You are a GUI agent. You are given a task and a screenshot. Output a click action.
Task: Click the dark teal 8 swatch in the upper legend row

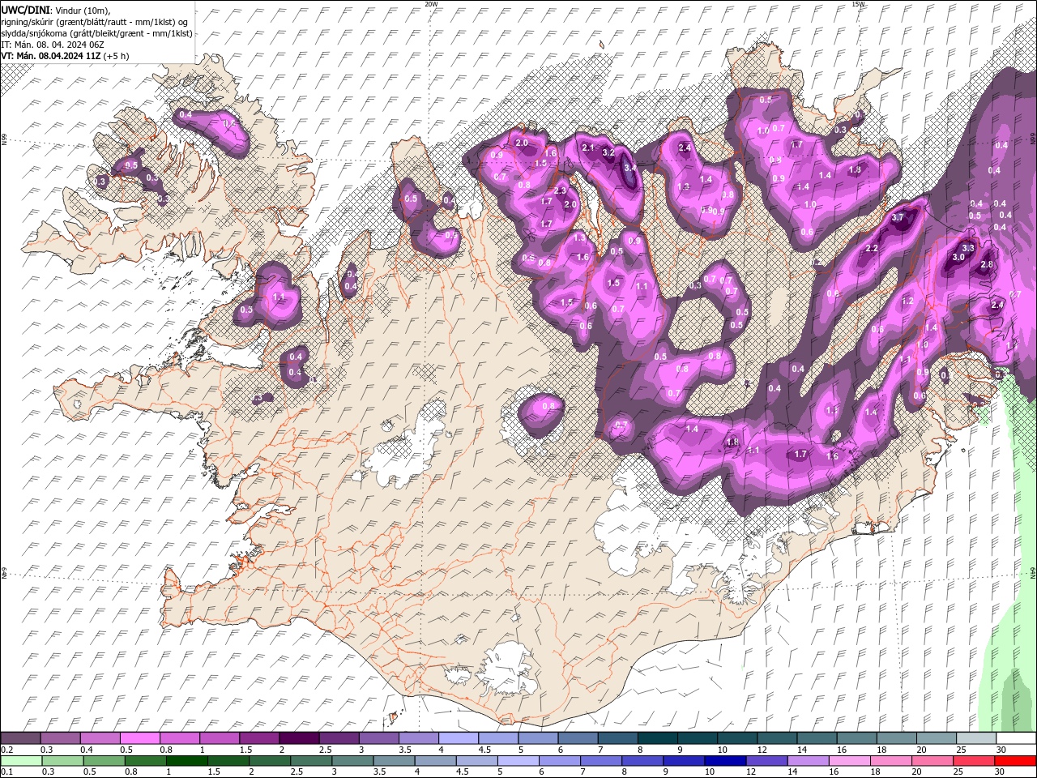tap(657, 738)
